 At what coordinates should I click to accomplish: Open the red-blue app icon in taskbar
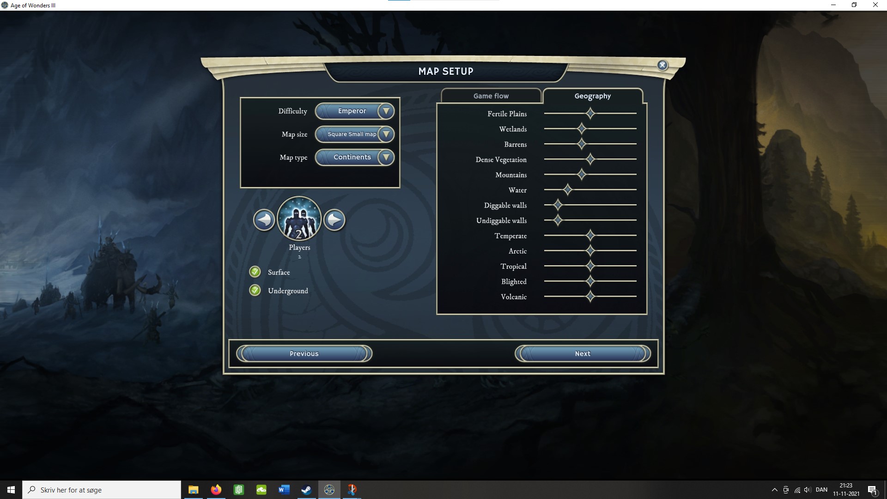352,490
